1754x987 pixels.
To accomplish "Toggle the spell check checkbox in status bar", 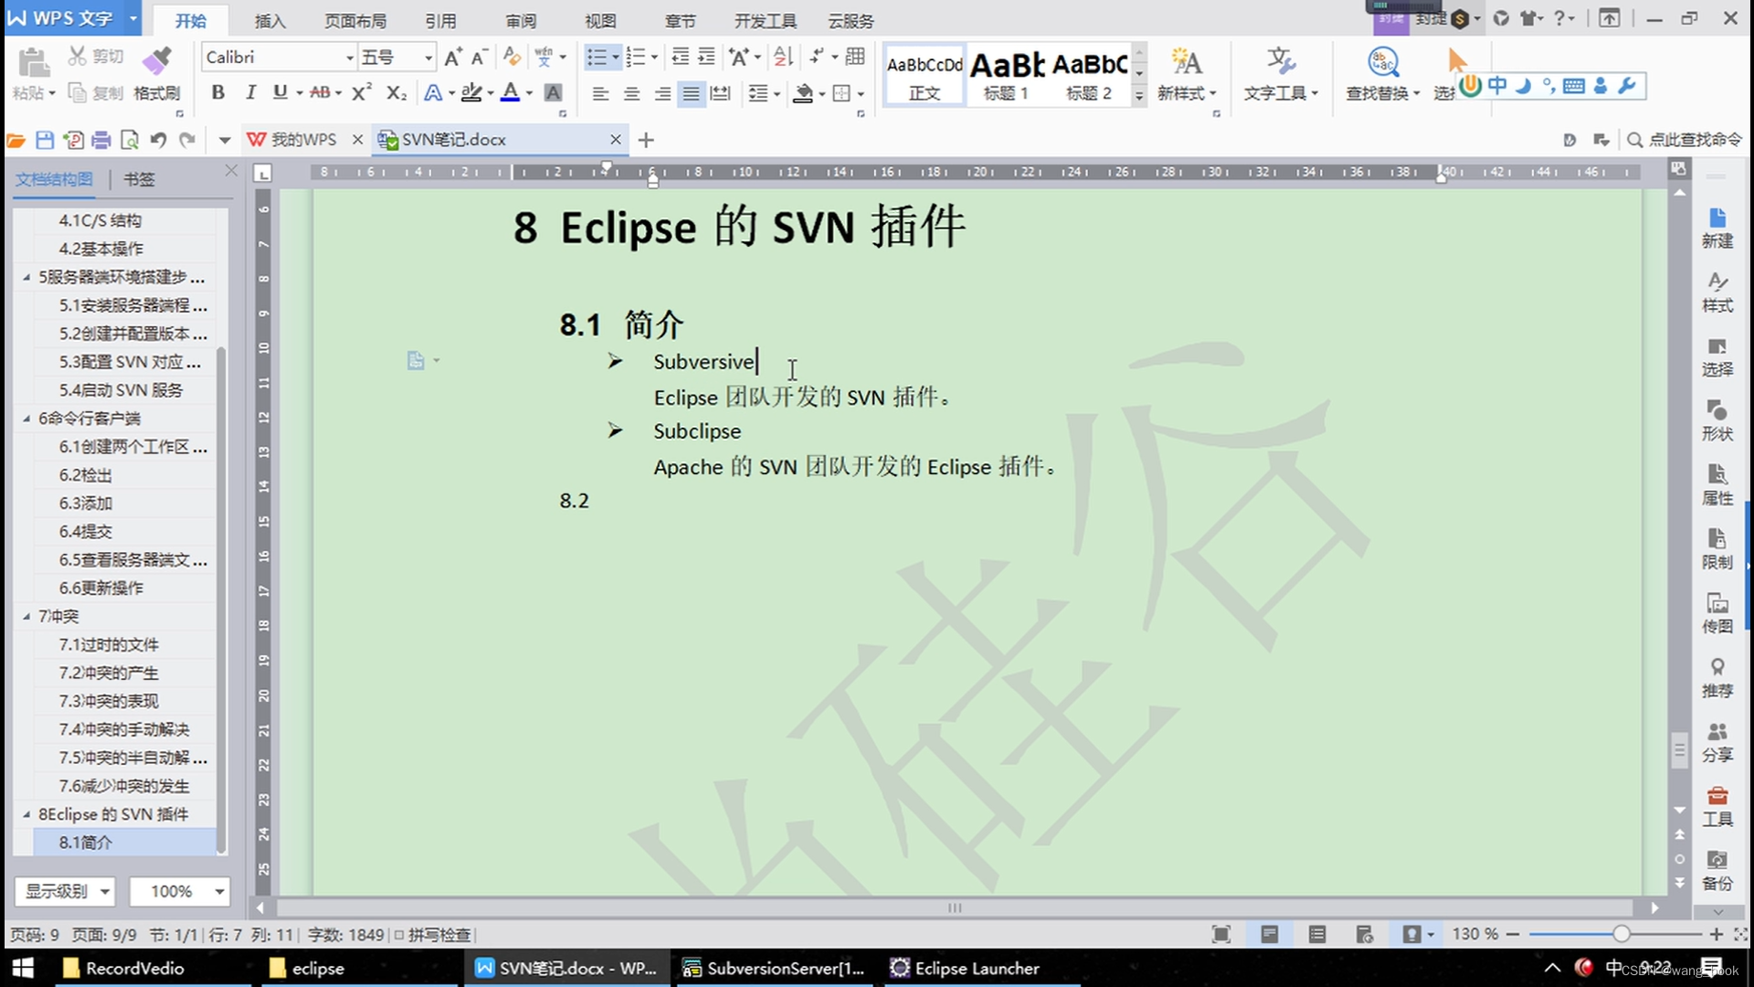I will pyautogui.click(x=399, y=935).
